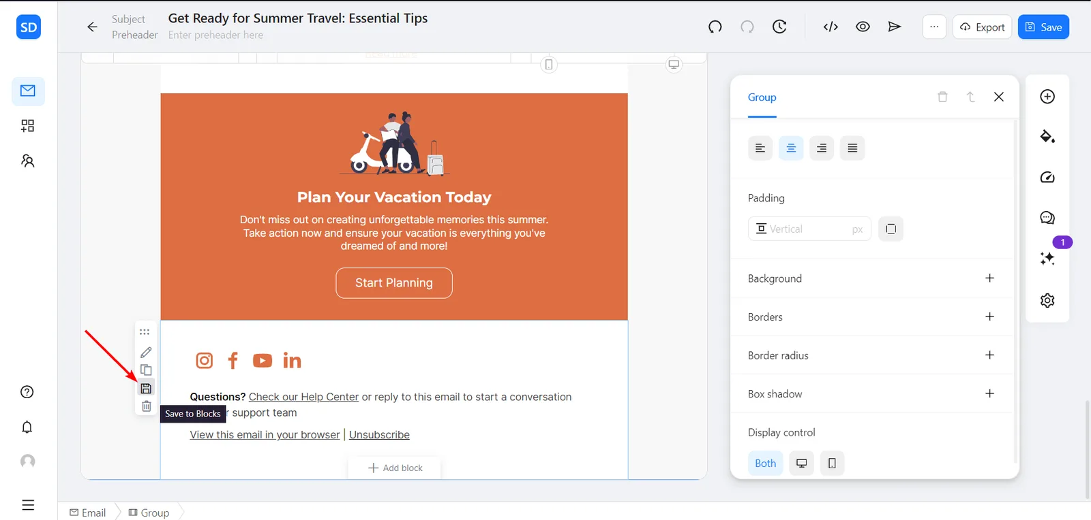The height and width of the screenshot is (520, 1091).
Task: Click the Facebook social icon
Action: [x=233, y=360]
